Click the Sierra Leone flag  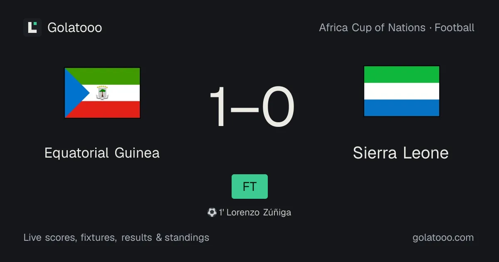[402, 91]
